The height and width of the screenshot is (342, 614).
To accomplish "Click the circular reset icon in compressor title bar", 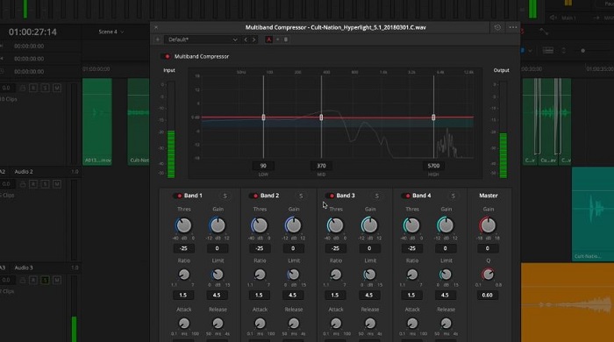I will [497, 27].
